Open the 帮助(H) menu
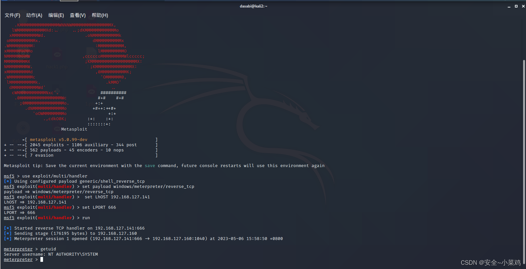Image resolution: width=526 pixels, height=269 pixels. click(x=100, y=15)
